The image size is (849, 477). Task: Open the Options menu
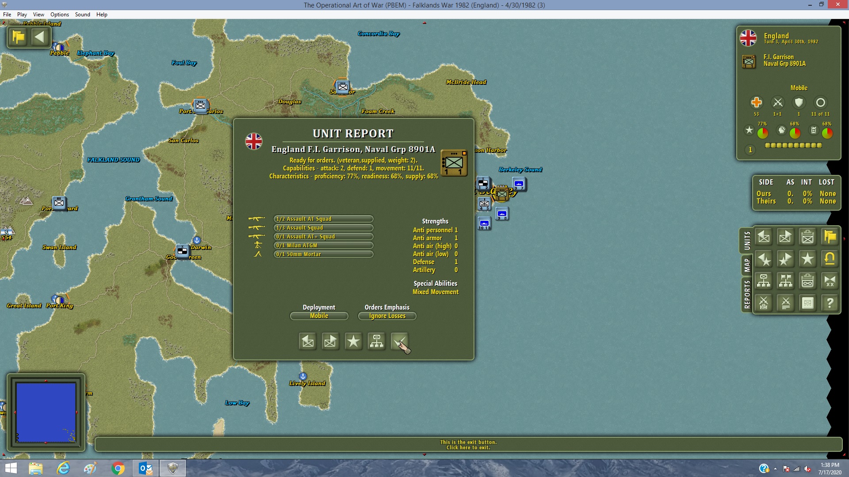pos(60,15)
